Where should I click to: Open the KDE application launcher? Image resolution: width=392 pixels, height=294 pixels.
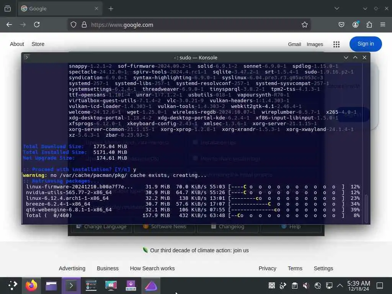pos(12,286)
